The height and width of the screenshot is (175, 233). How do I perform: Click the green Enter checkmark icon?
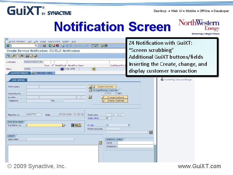(x=8, y=46)
